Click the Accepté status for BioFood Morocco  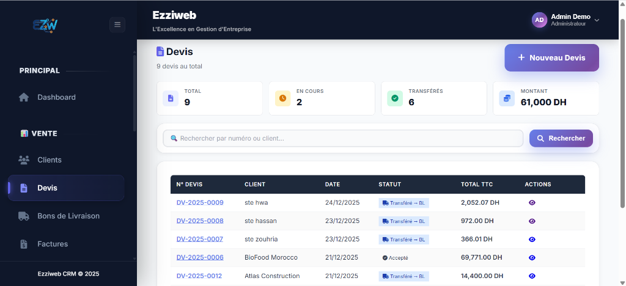396,258
